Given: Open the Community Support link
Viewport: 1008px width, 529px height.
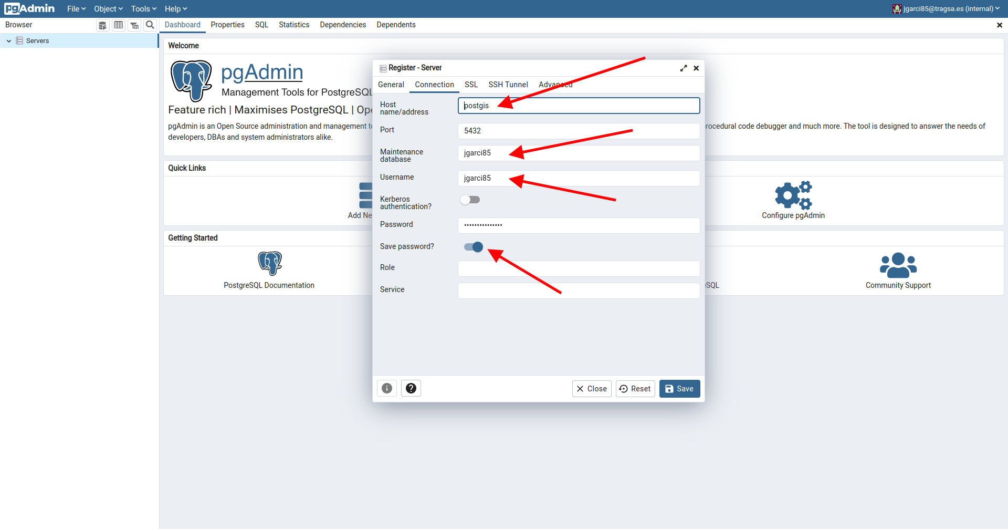Looking at the screenshot, I should point(898,285).
